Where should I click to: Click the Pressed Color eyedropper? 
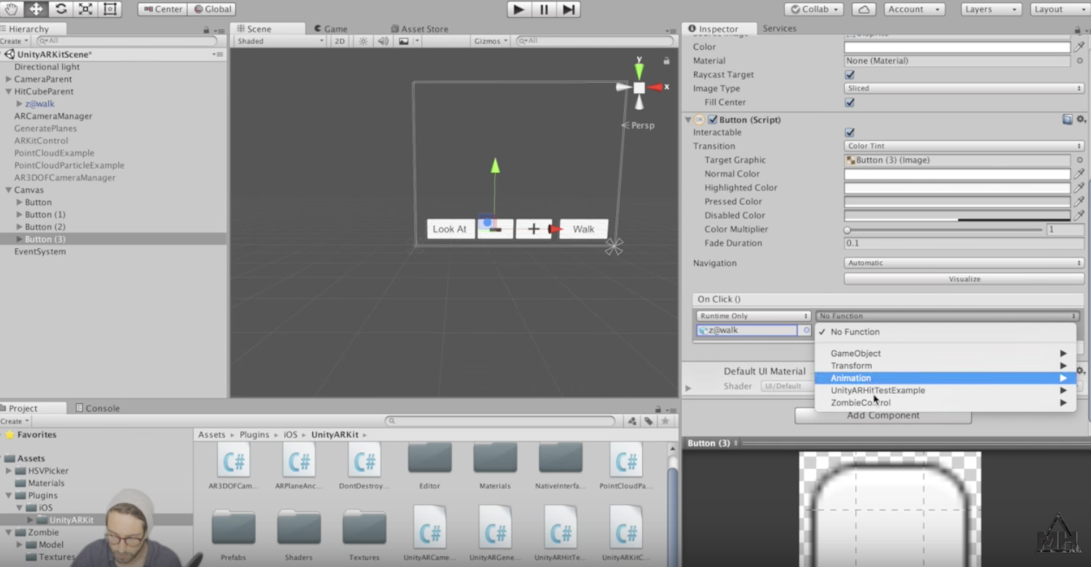click(x=1079, y=201)
